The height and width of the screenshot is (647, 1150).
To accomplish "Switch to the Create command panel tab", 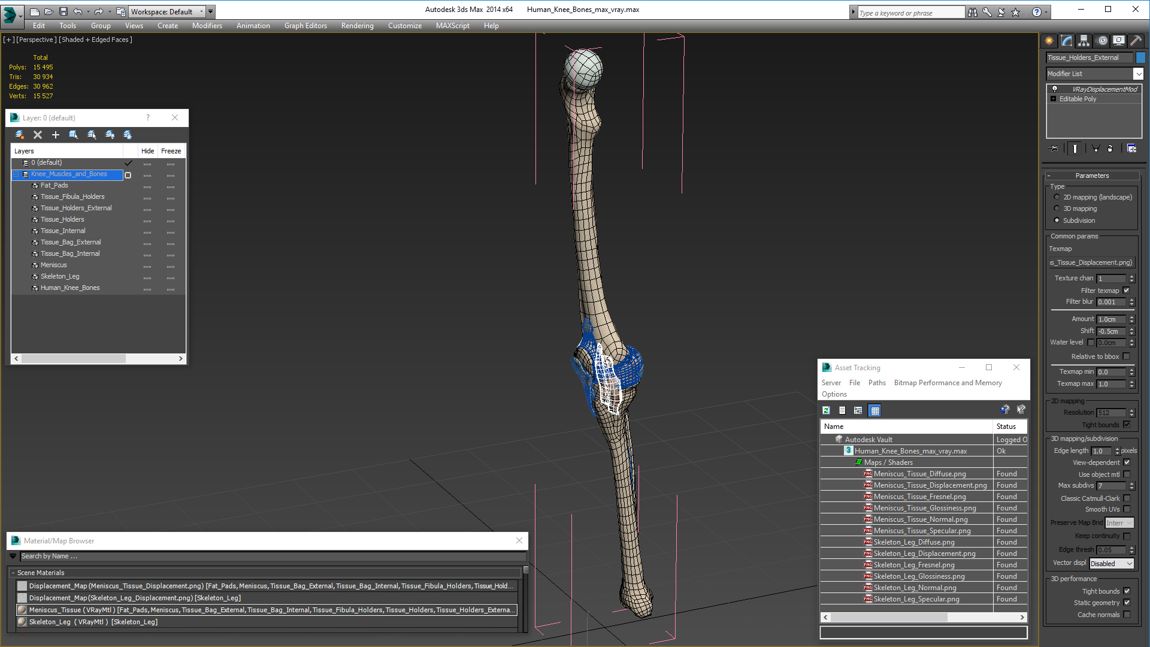I will (x=1049, y=41).
